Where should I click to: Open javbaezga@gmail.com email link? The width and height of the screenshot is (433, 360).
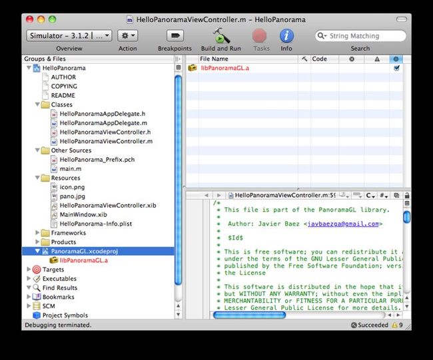(343, 224)
